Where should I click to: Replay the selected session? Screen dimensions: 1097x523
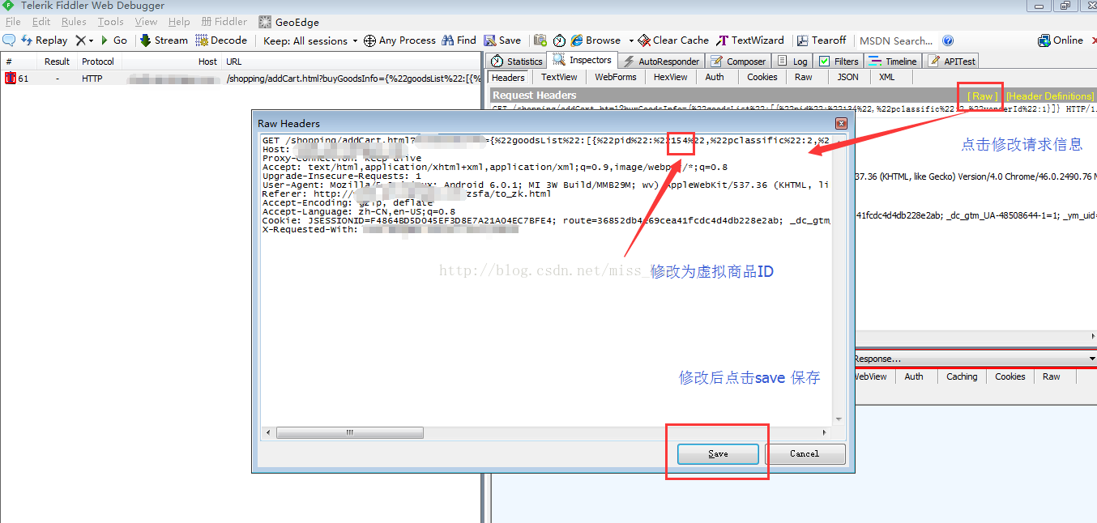pyautogui.click(x=45, y=40)
